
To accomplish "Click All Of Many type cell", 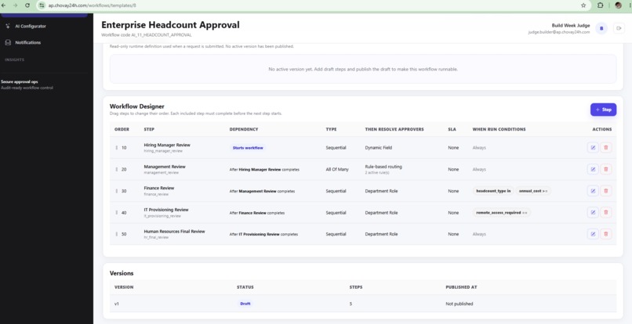I will [x=337, y=170].
